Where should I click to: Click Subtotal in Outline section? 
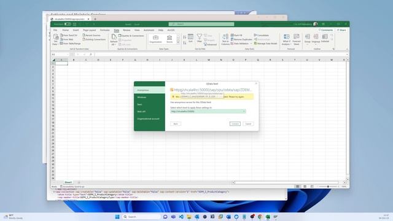(325, 39)
